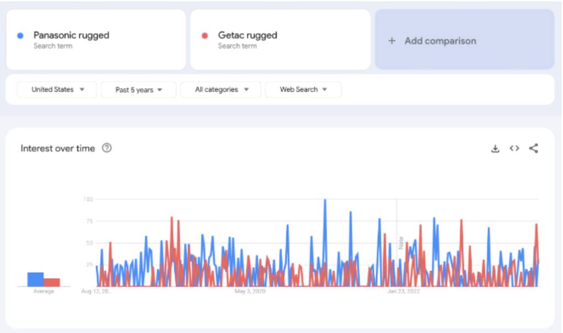Expand the All categories dropdown
563x333 pixels.
[x=221, y=90]
